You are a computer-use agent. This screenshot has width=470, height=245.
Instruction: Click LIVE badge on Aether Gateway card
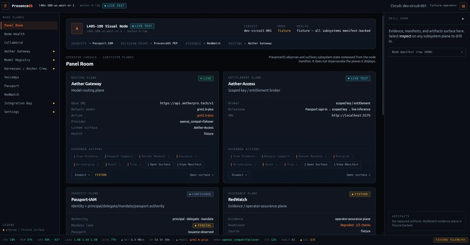(x=206, y=79)
